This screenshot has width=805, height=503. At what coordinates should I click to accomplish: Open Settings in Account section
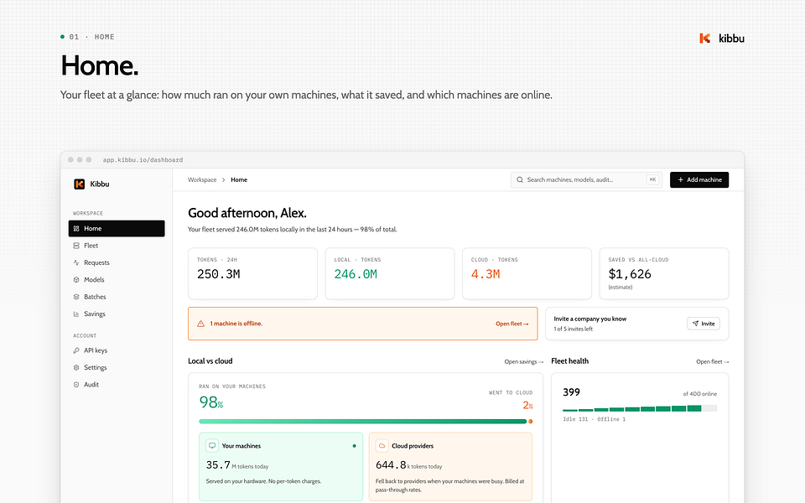click(117, 367)
